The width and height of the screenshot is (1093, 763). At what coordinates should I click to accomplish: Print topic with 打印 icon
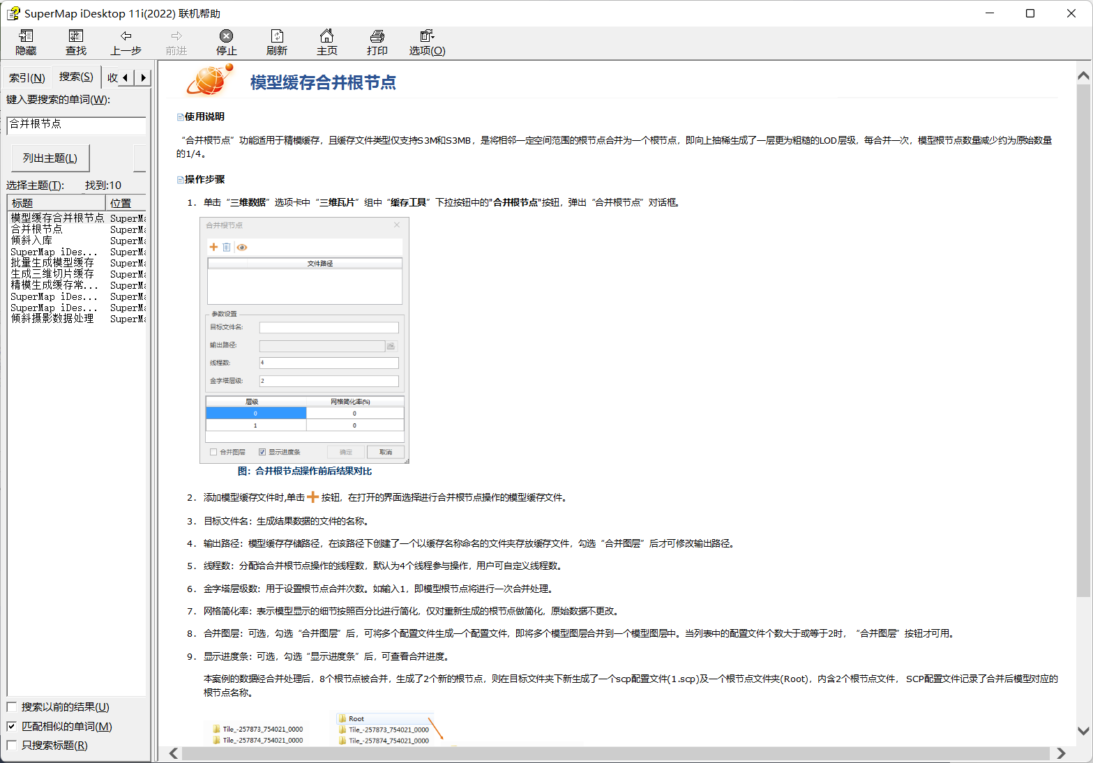point(377,43)
